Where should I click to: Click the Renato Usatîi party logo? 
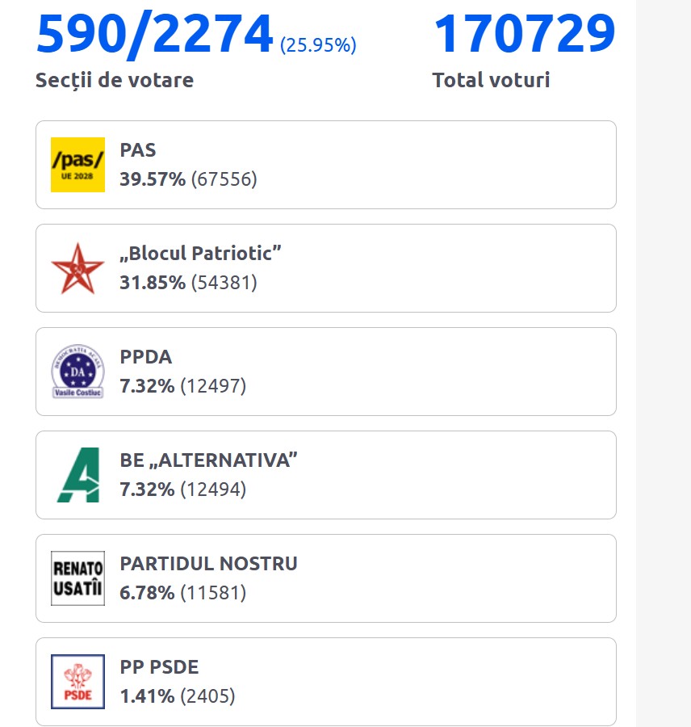(77, 578)
